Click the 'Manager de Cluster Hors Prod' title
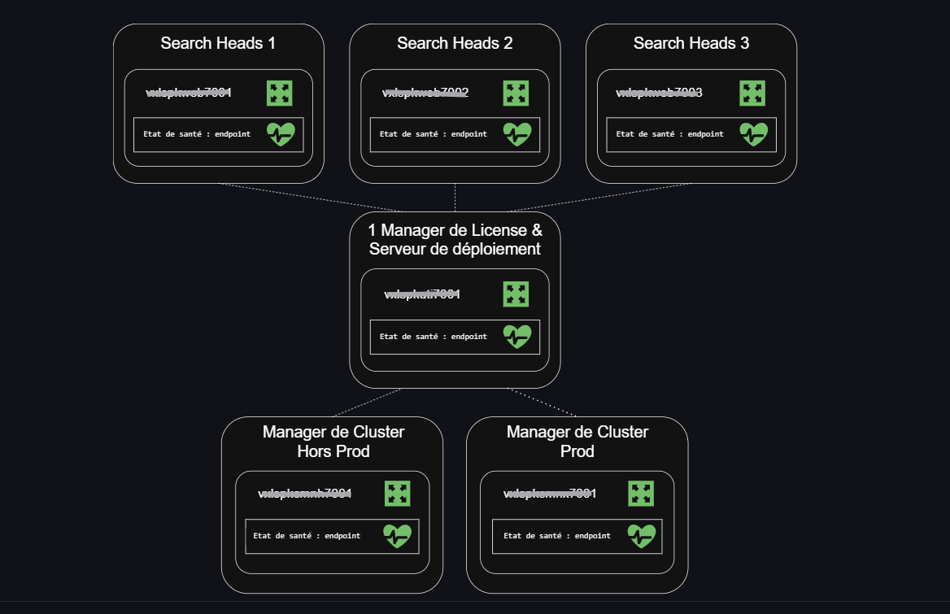 tap(333, 442)
